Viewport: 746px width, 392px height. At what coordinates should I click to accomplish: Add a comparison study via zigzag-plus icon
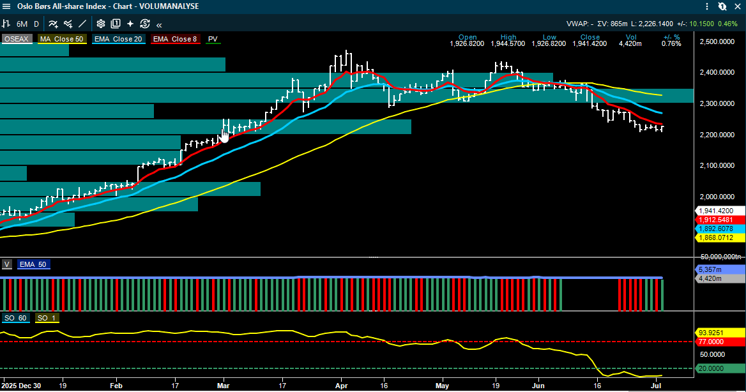click(x=68, y=24)
